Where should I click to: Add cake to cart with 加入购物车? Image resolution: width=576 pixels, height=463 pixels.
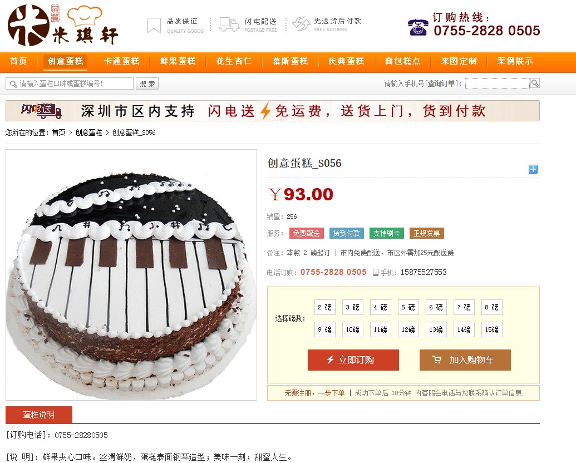tap(465, 359)
